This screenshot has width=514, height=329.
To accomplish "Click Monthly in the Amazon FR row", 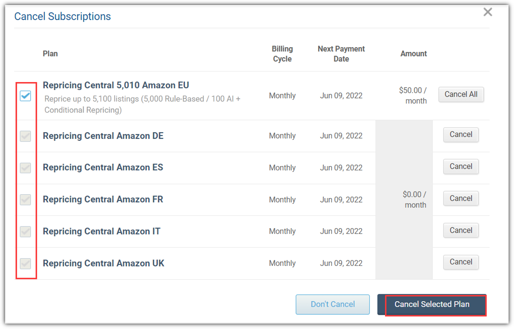I will pyautogui.click(x=282, y=200).
